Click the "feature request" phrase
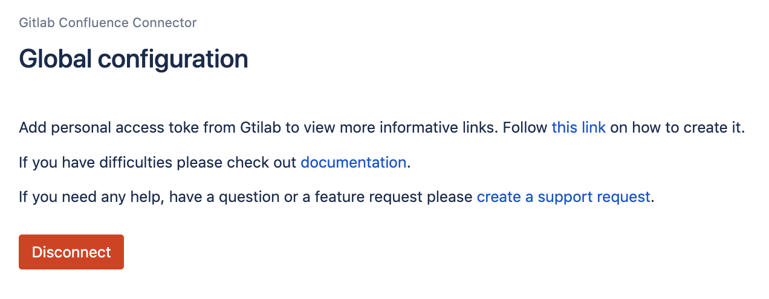Image resolution: width=769 pixels, height=299 pixels. 380,197
